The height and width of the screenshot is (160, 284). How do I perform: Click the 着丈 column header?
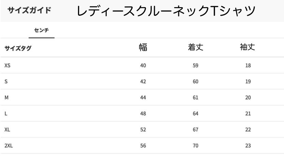click(195, 47)
